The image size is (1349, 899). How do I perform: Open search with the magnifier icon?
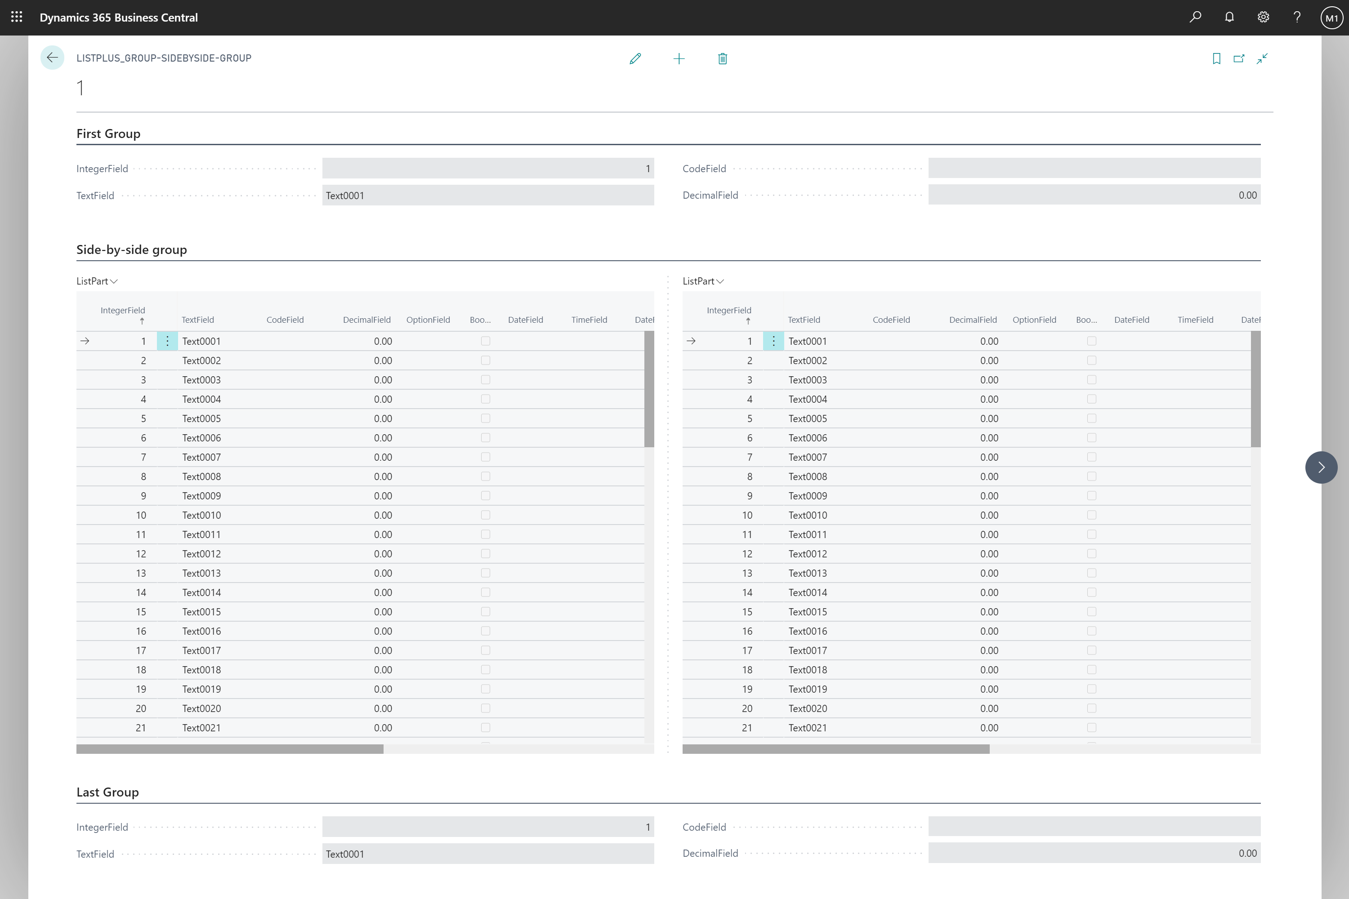tap(1195, 17)
